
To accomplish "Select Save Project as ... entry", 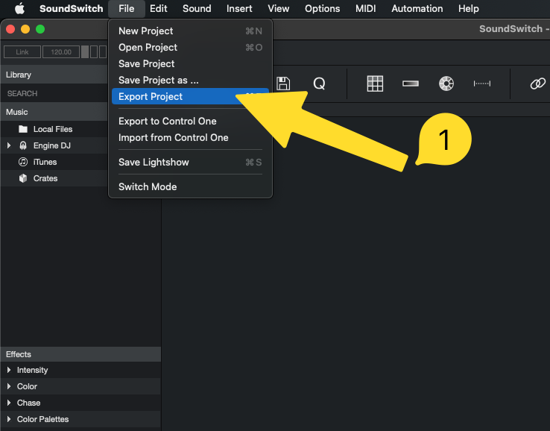I will pyautogui.click(x=190, y=81).
